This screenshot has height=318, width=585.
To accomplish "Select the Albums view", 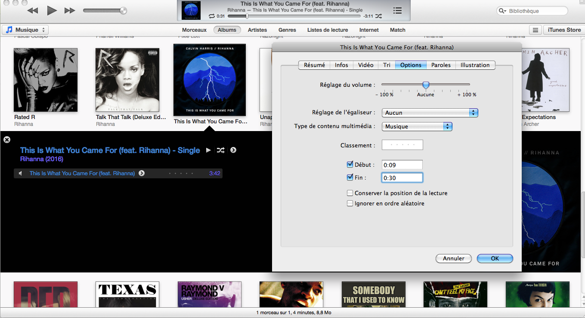I will tap(227, 30).
